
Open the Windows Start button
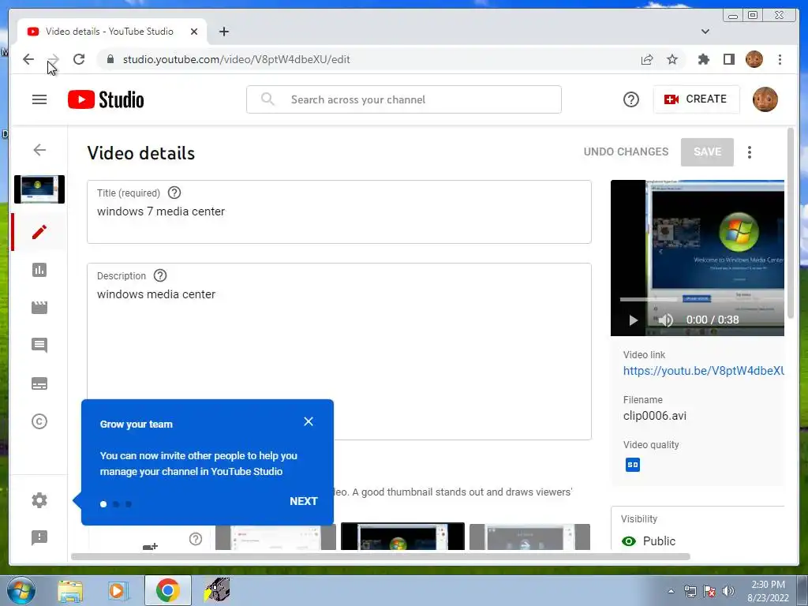pyautogui.click(x=21, y=590)
